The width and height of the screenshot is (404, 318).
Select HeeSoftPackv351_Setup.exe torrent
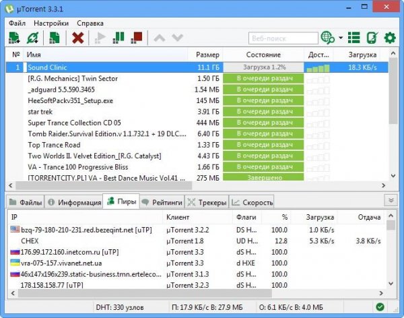coord(197,100)
